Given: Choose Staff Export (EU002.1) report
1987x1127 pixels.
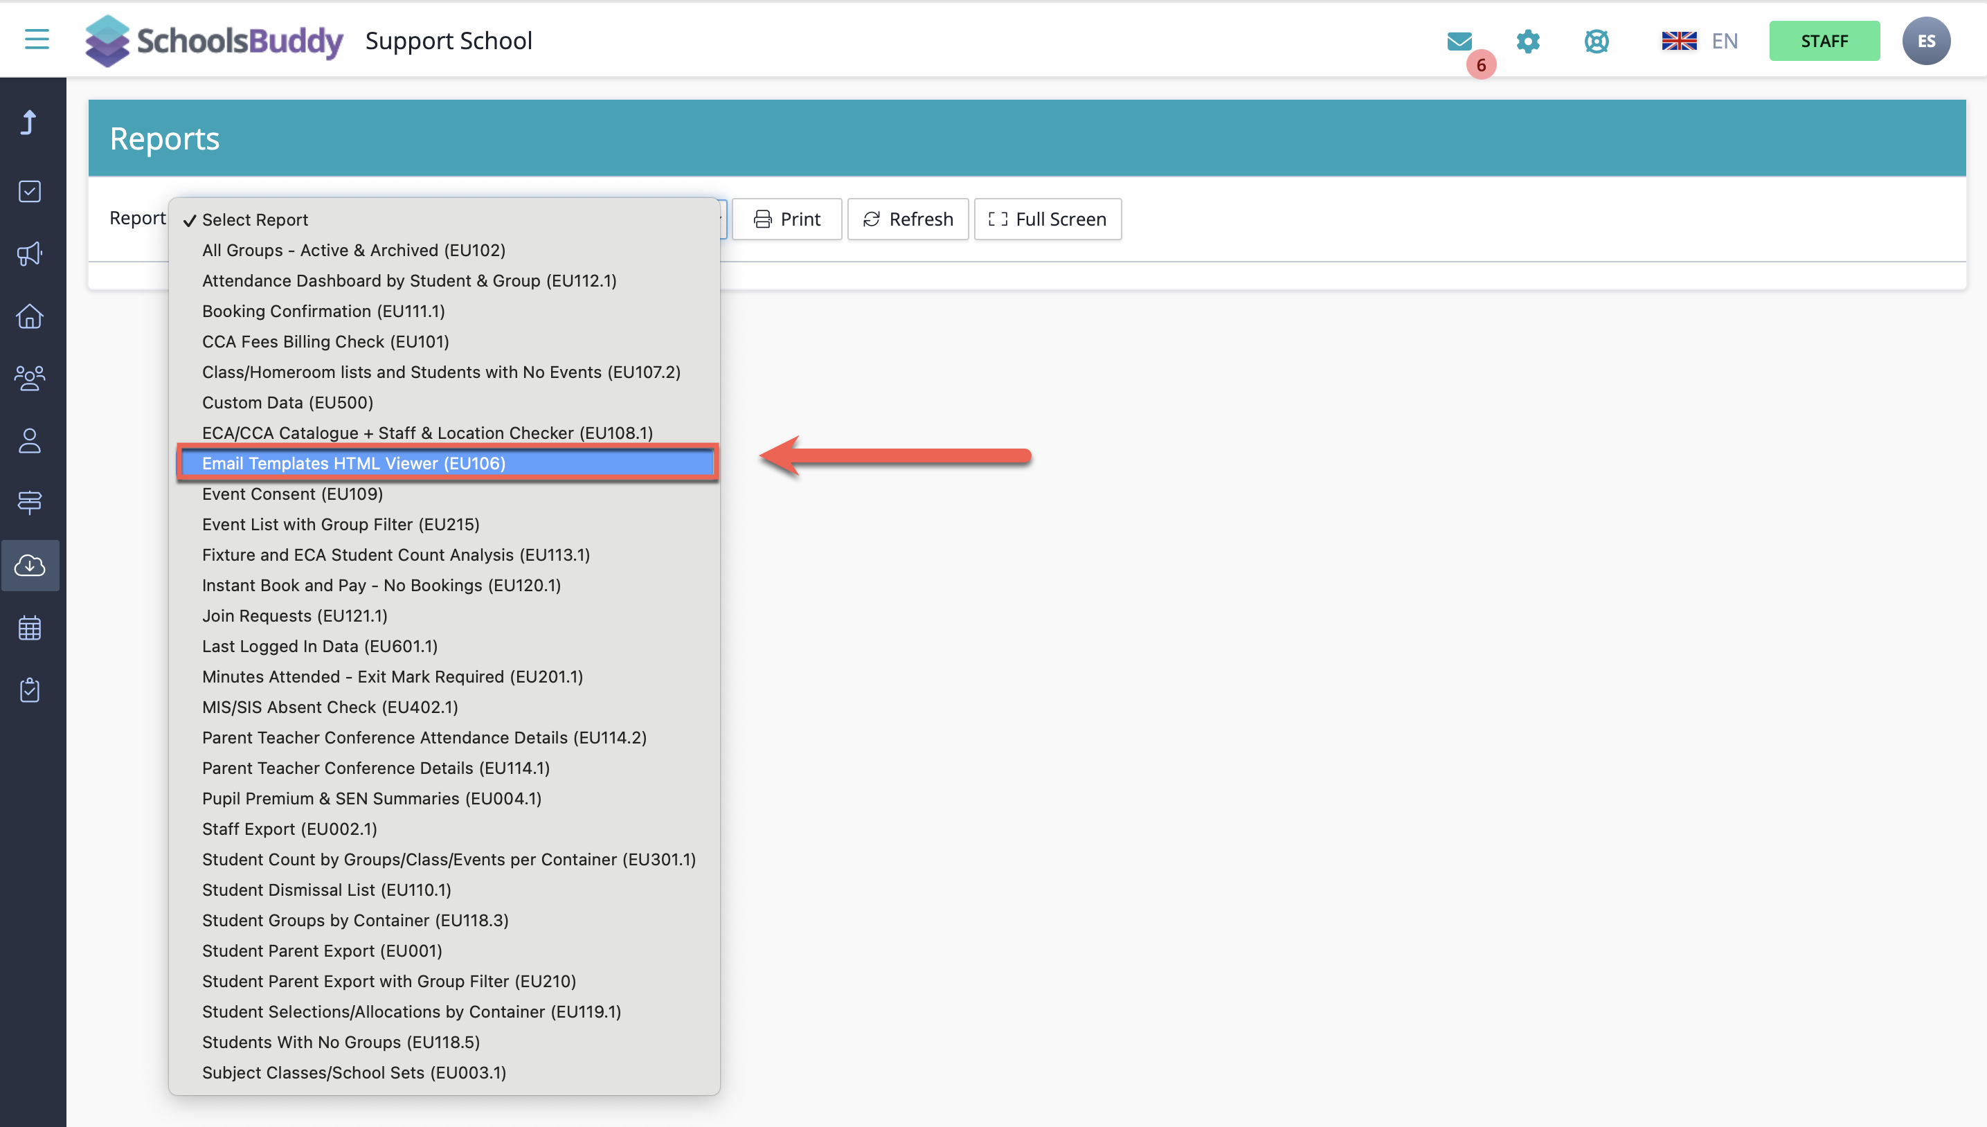Looking at the screenshot, I should click(289, 828).
